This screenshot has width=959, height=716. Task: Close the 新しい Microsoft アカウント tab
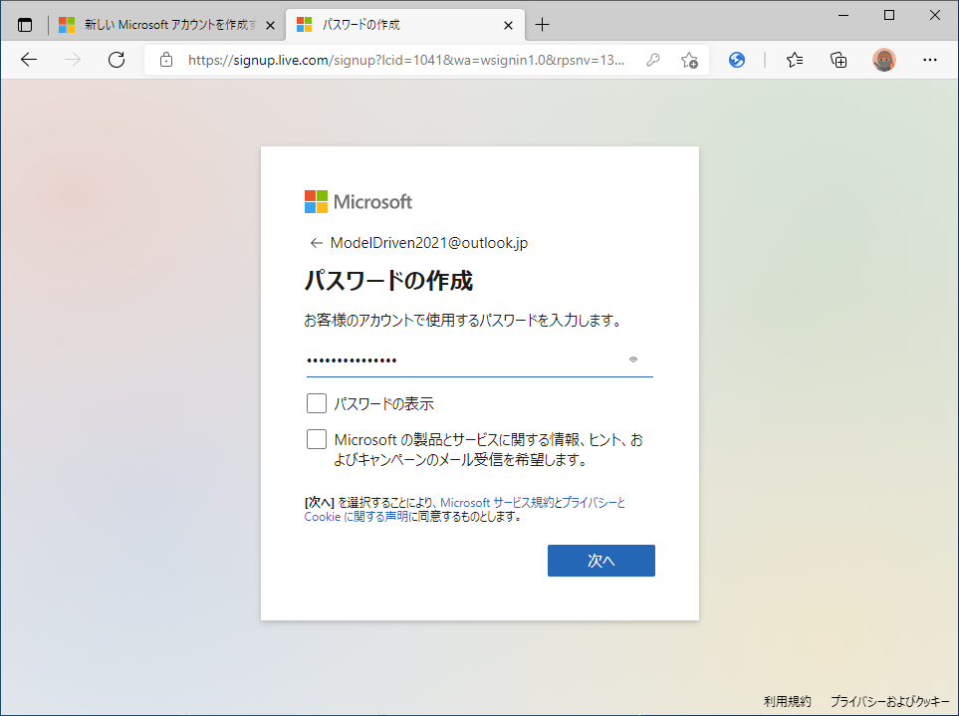point(270,25)
